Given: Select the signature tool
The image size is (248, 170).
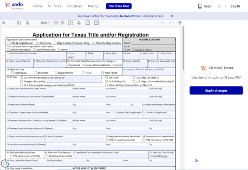Looking at the screenshot, I should click(79, 23).
